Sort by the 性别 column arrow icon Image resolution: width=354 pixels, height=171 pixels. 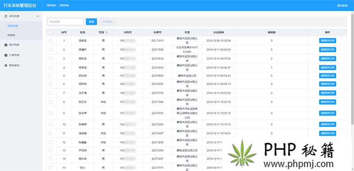(106, 33)
